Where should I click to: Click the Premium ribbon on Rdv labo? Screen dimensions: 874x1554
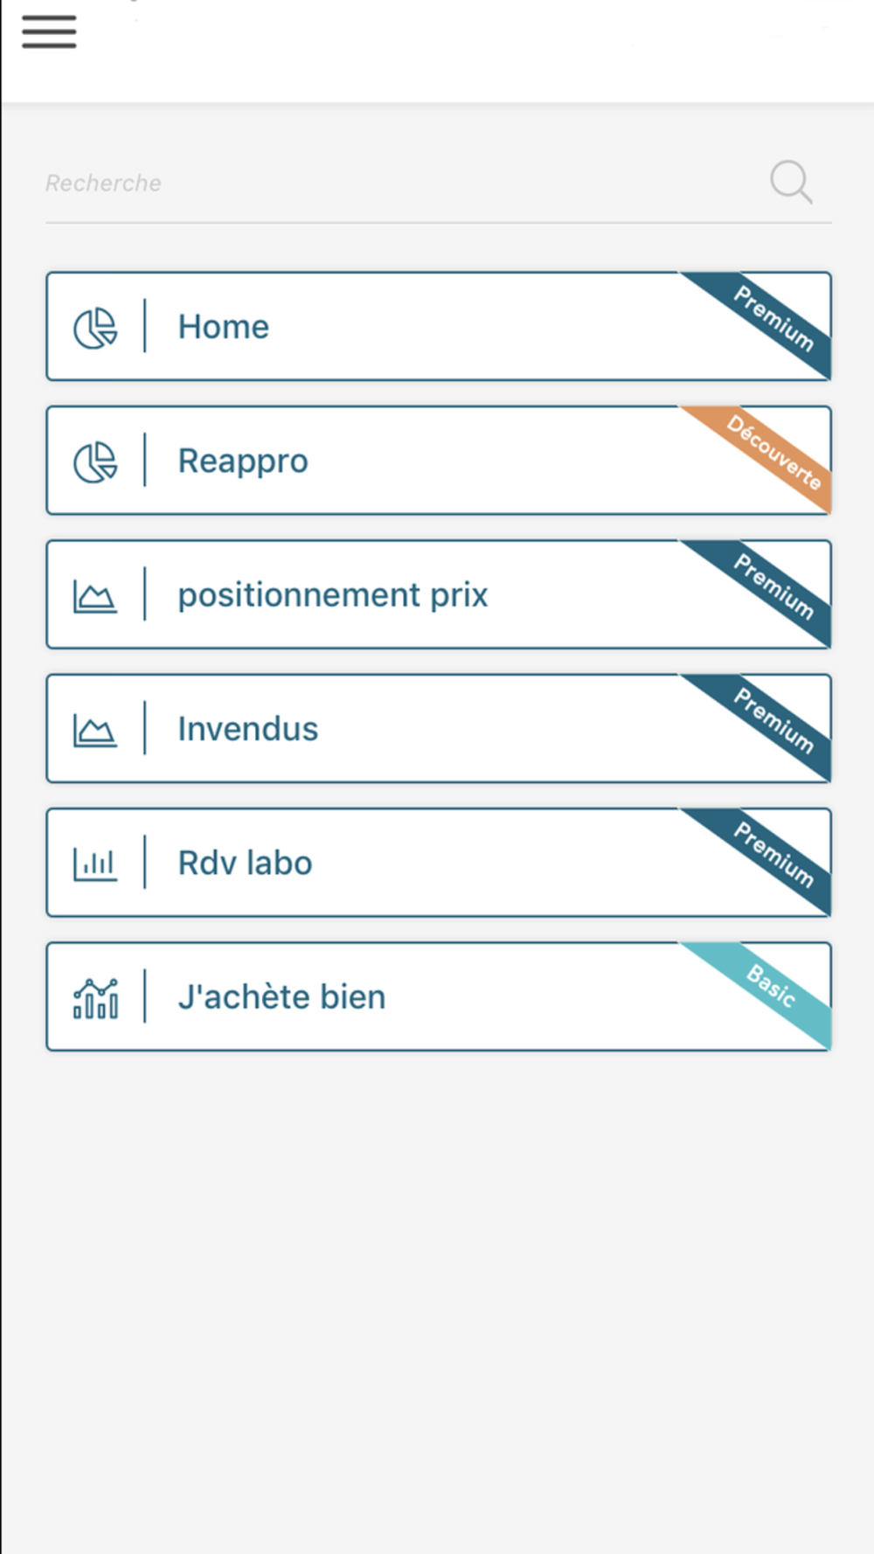point(773,854)
